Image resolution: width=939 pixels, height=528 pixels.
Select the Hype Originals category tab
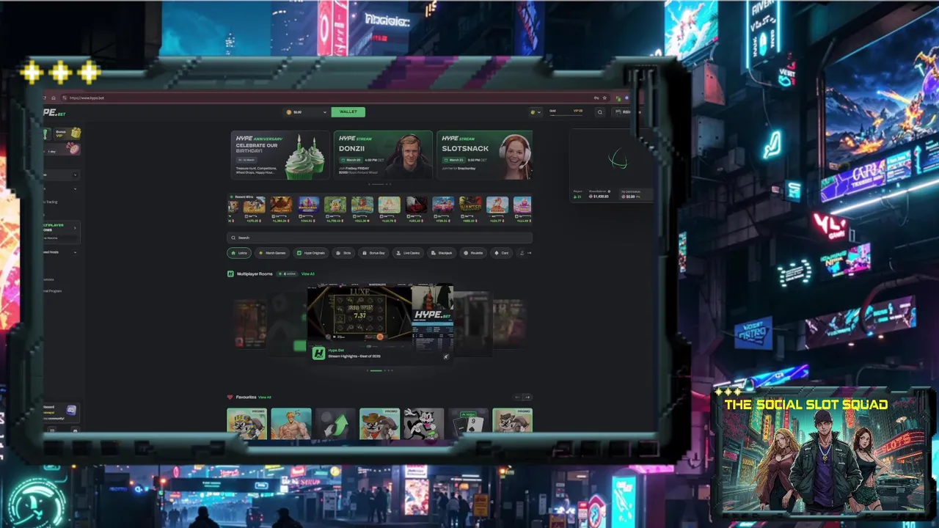tap(311, 253)
